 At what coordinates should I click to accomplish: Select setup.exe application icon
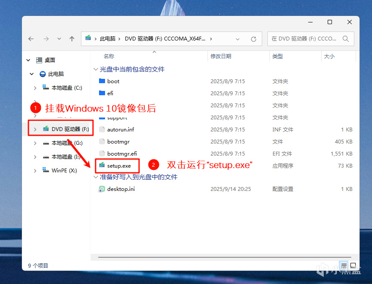pos(102,165)
